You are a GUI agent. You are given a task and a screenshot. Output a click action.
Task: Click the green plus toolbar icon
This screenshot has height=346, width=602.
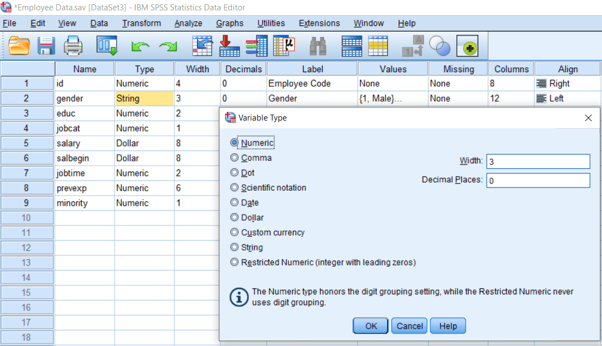[467, 46]
